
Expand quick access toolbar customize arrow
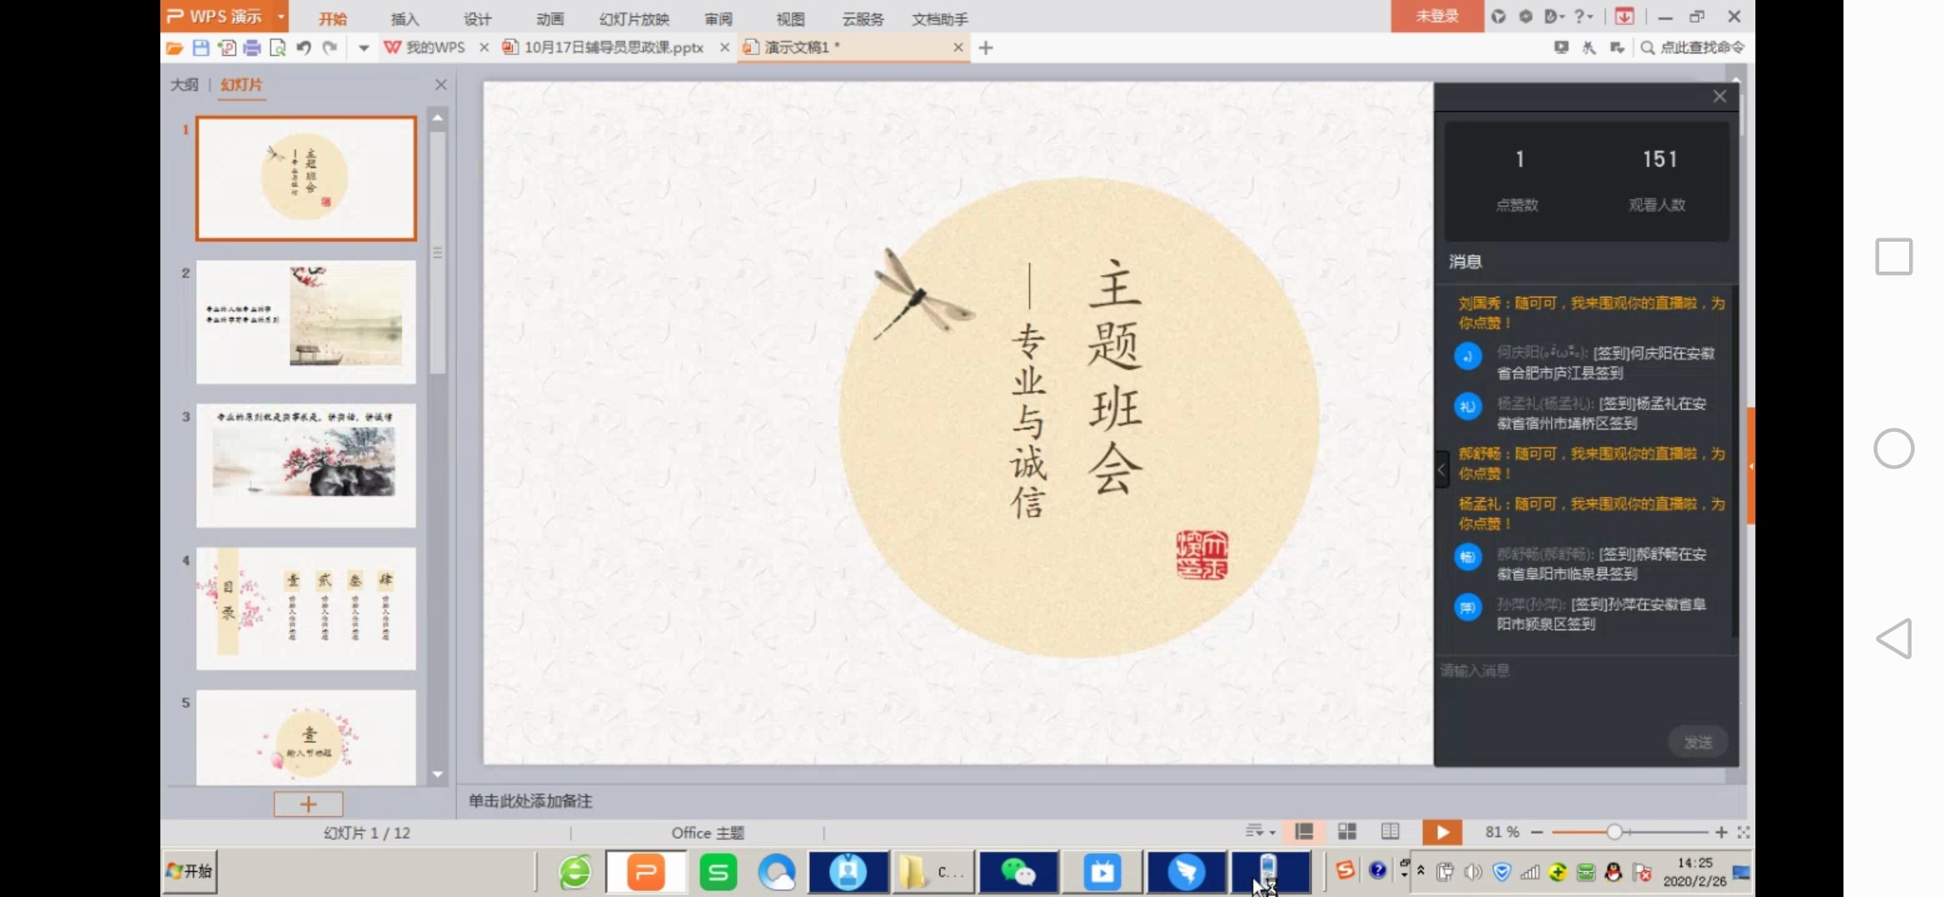pos(363,48)
